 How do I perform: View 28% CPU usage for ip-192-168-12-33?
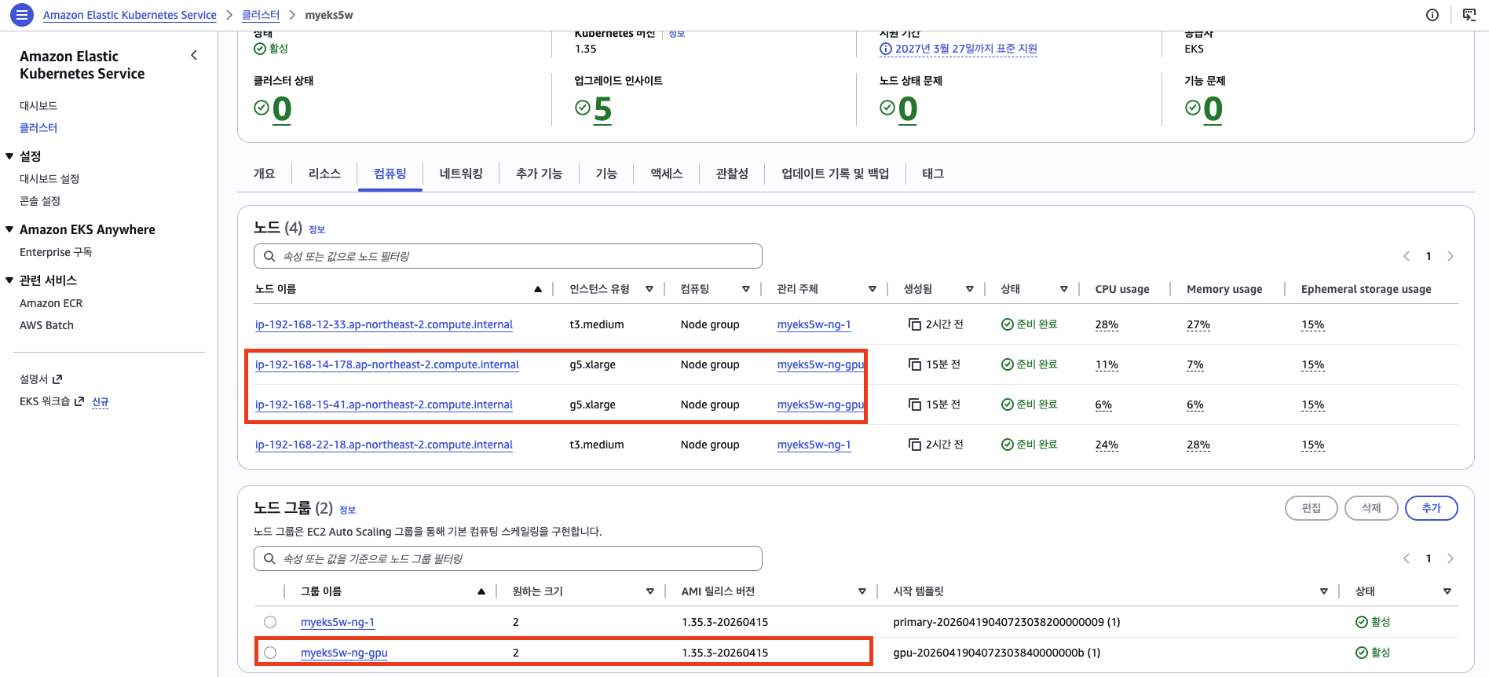click(1107, 324)
